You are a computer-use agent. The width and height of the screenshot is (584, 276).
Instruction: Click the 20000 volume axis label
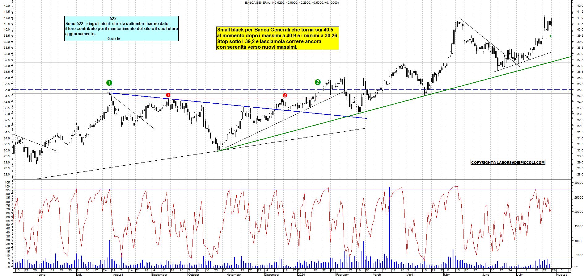[x=579, y=212]
